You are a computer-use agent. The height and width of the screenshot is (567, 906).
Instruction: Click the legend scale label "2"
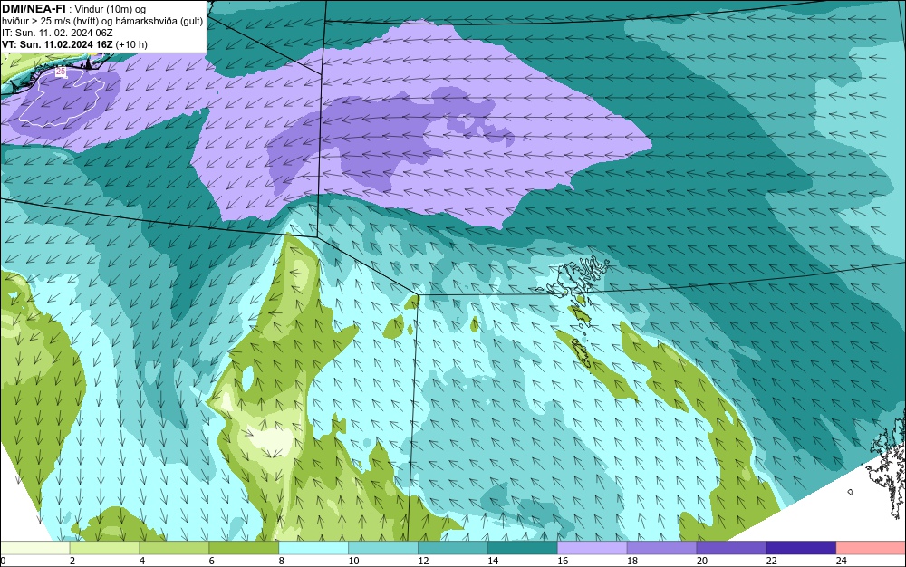click(72, 561)
